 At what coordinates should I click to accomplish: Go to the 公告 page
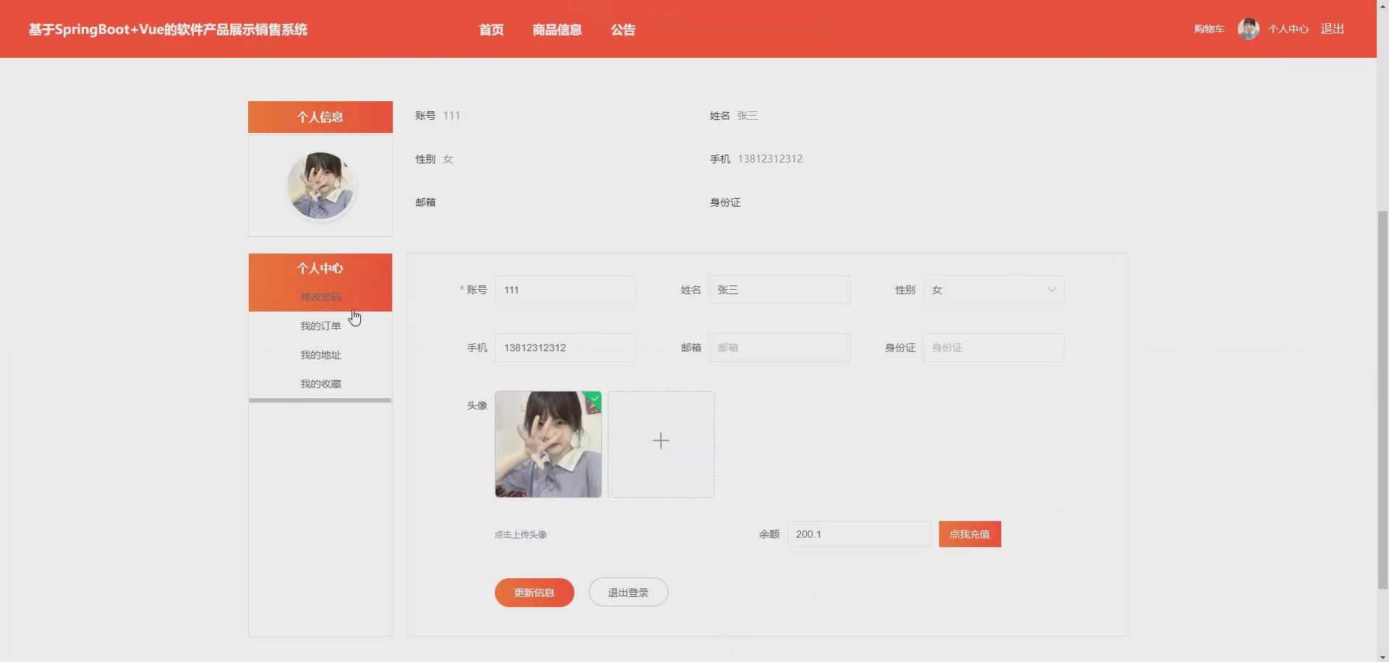623,30
